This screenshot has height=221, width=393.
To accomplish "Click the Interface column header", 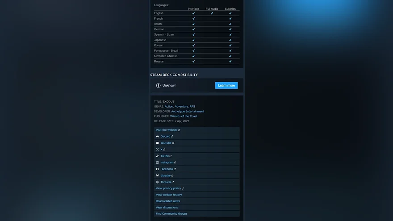I will [193, 9].
